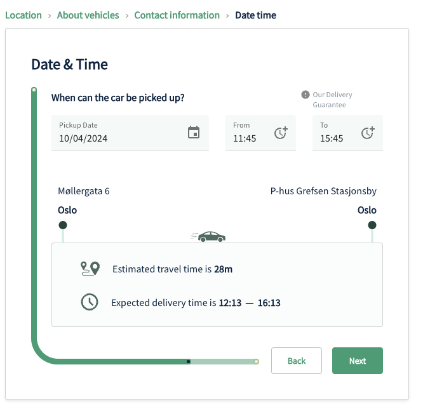Click the info icon beside Our Delivery Guarantee
Image resolution: width=423 pixels, height=407 pixels.
[305, 95]
